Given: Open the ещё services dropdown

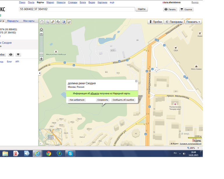Looking at the screenshot, I should pyautogui.click(x=112, y=2).
